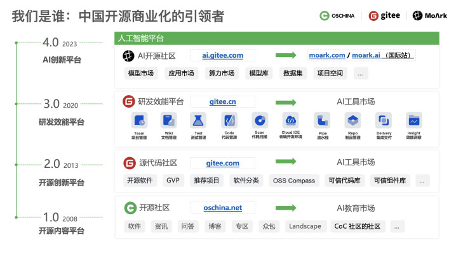Follow the oschina.net link

(x=223, y=208)
